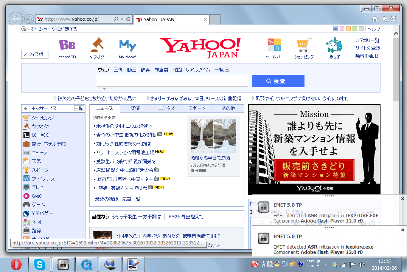Pick the green page color swatch
This screenshot has width=407, height=272.
pos(355,29)
